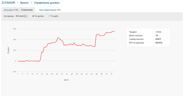Click the ROI по деньгам value 29.07%

[159, 43]
